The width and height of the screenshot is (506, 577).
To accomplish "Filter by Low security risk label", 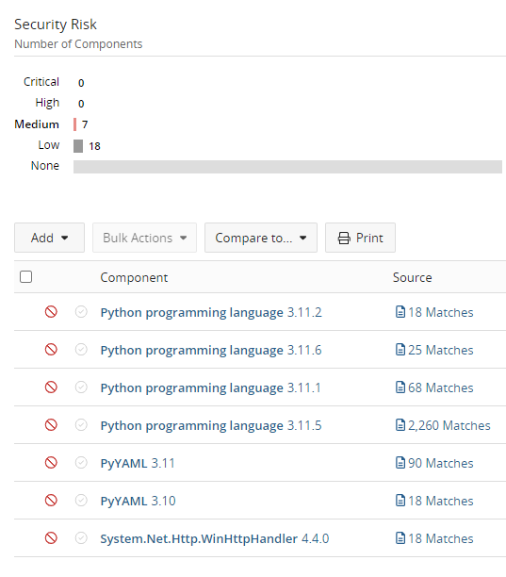I will 49,145.
